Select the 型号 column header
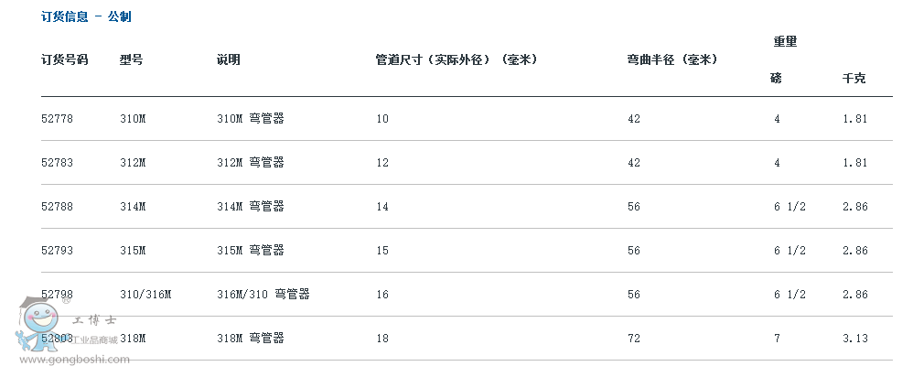The height and width of the screenshot is (377, 913). [131, 59]
